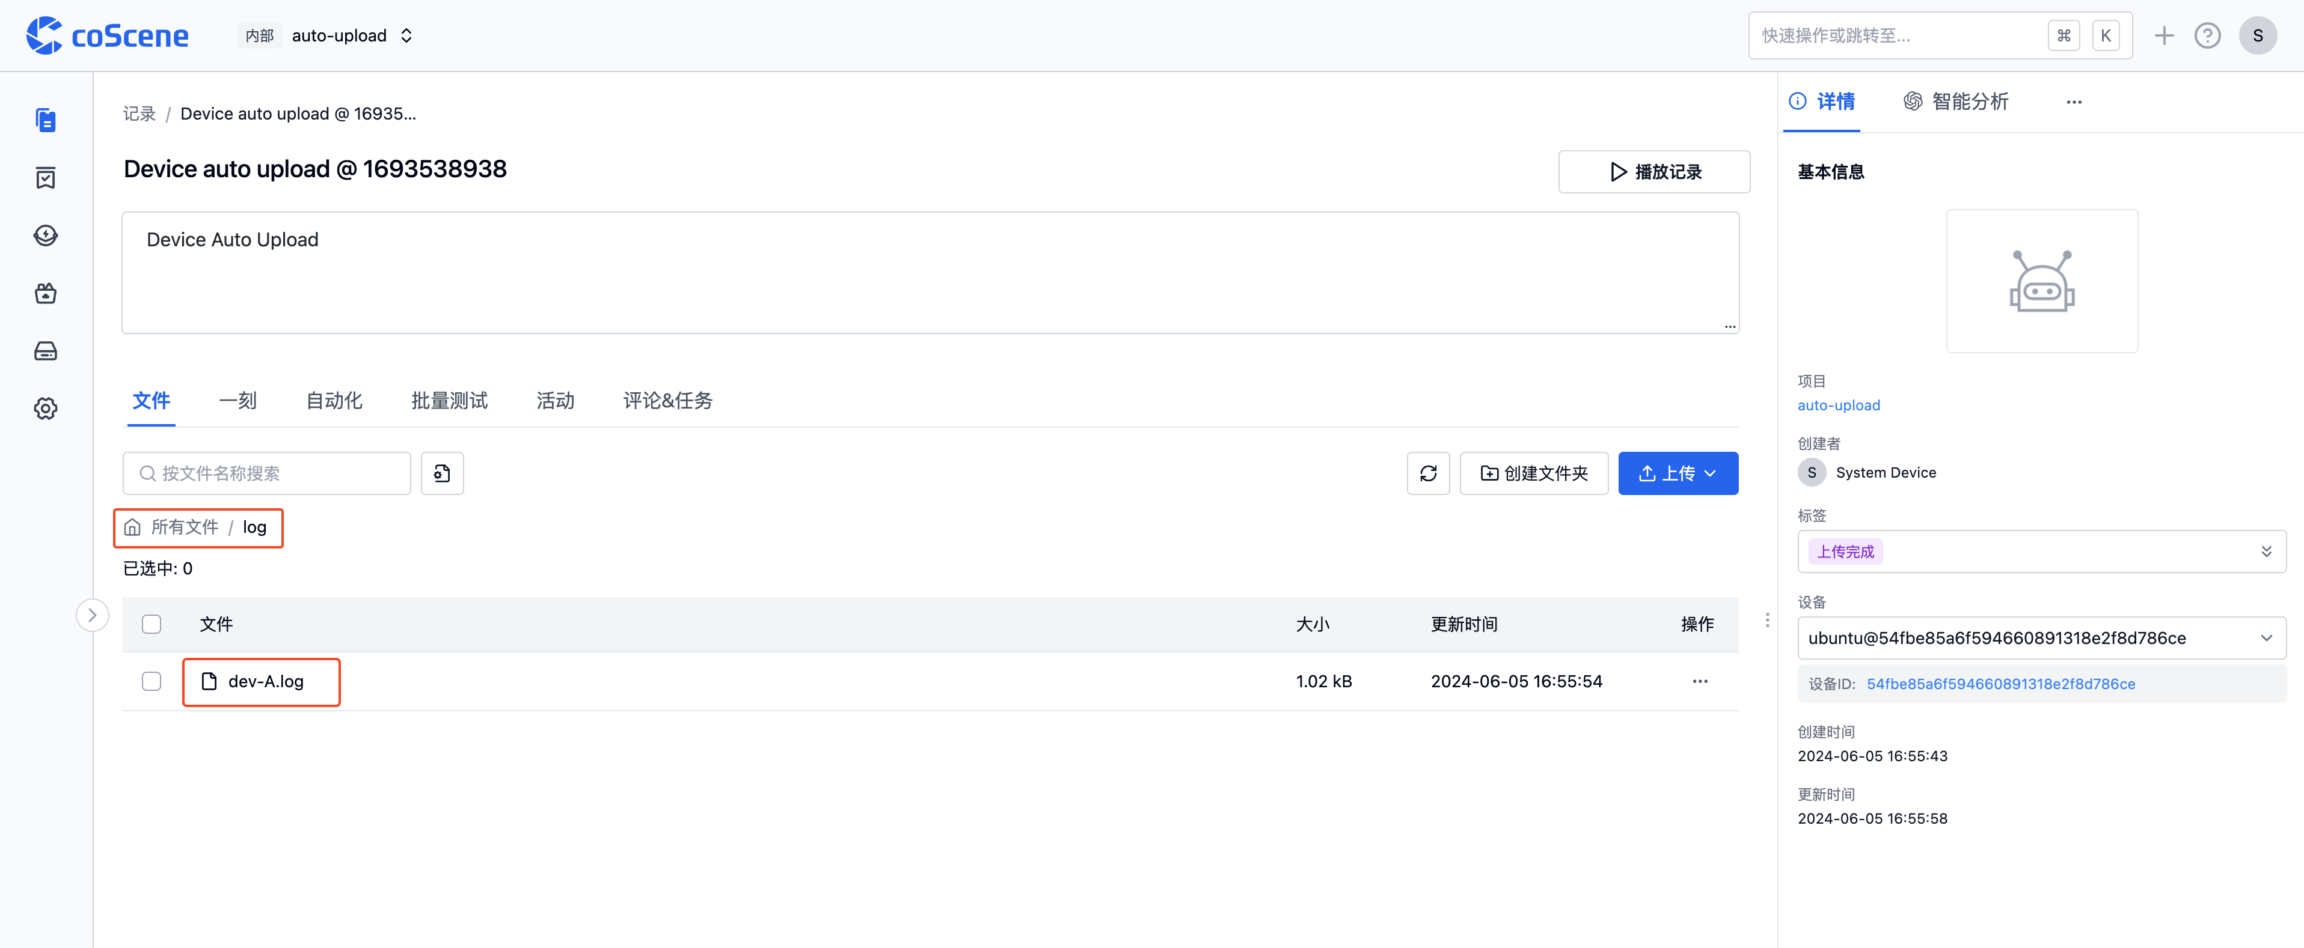
Task: Click the 创建文件夹 button
Action: [x=1534, y=473]
